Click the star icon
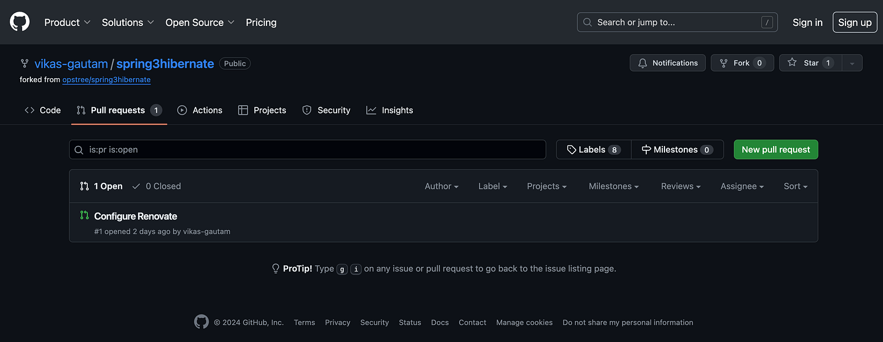Viewport: 883px width, 342px height. [792, 62]
